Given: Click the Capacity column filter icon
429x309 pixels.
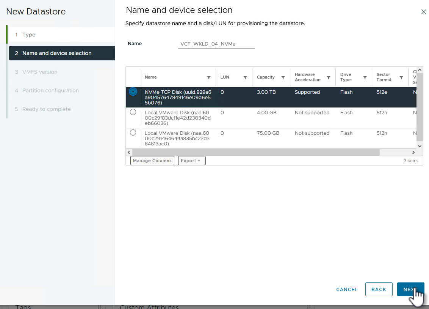Looking at the screenshot, I should [283, 78].
